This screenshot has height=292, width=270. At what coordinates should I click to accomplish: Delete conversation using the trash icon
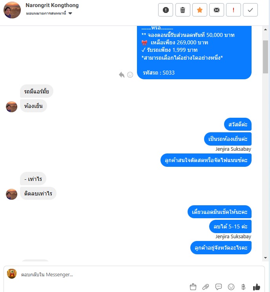(x=182, y=10)
